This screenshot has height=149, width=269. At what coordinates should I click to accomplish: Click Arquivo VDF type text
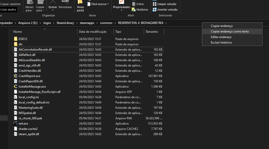coord(124,92)
